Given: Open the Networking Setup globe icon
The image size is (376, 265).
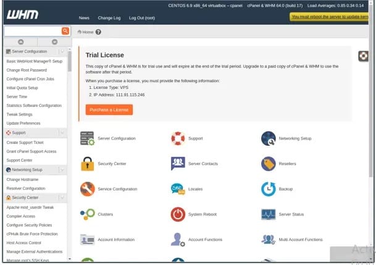Looking at the screenshot, I should [x=269, y=138].
